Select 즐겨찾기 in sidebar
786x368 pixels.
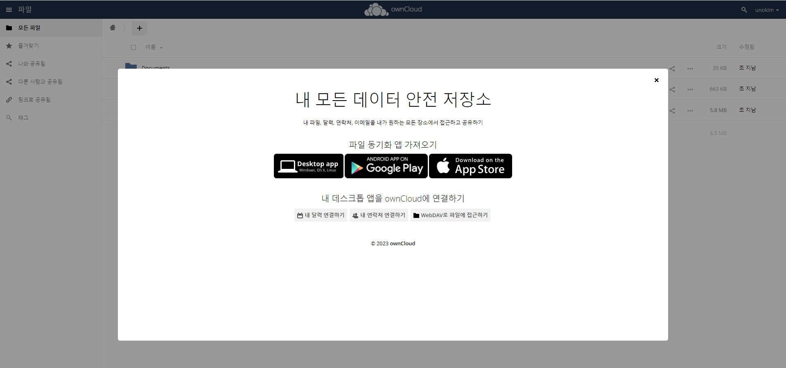pyautogui.click(x=51, y=46)
